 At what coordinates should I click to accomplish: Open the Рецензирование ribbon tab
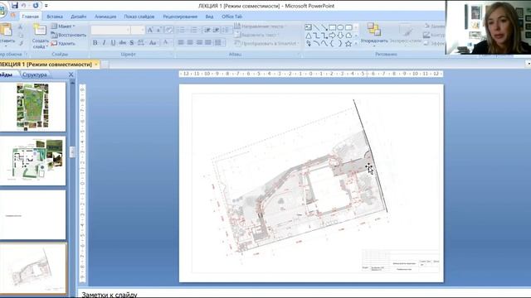180,17
